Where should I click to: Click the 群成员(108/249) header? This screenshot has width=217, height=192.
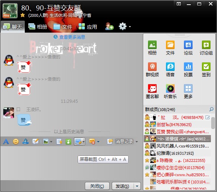160,110
